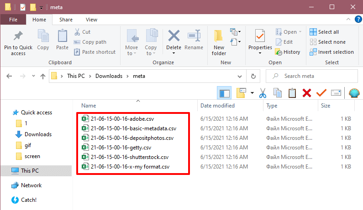
Task: Go back with the Back arrow
Action: tap(9, 76)
